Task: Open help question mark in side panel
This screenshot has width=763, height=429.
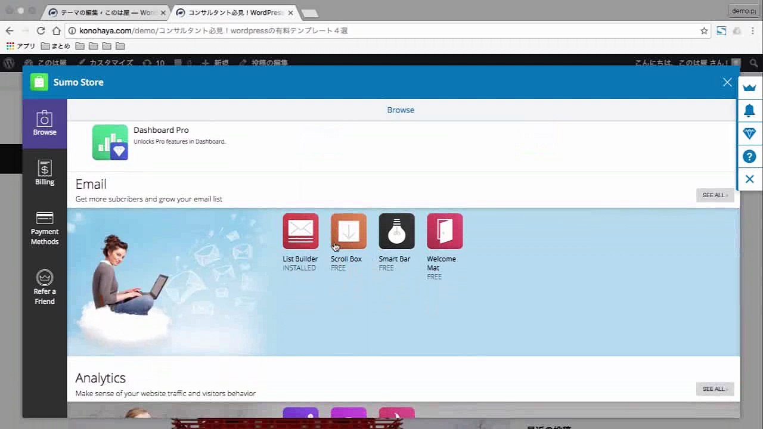Action: pos(749,157)
